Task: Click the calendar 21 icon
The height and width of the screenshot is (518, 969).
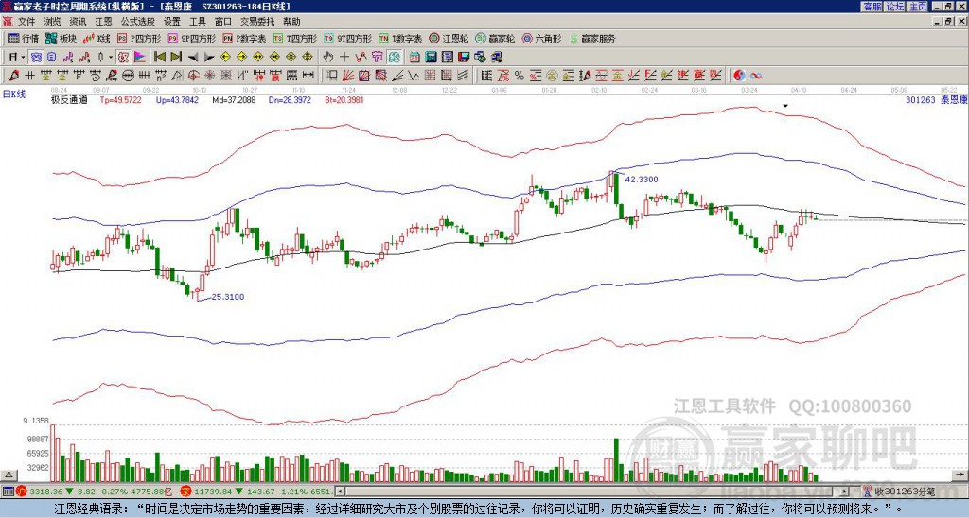Action: coord(414,58)
